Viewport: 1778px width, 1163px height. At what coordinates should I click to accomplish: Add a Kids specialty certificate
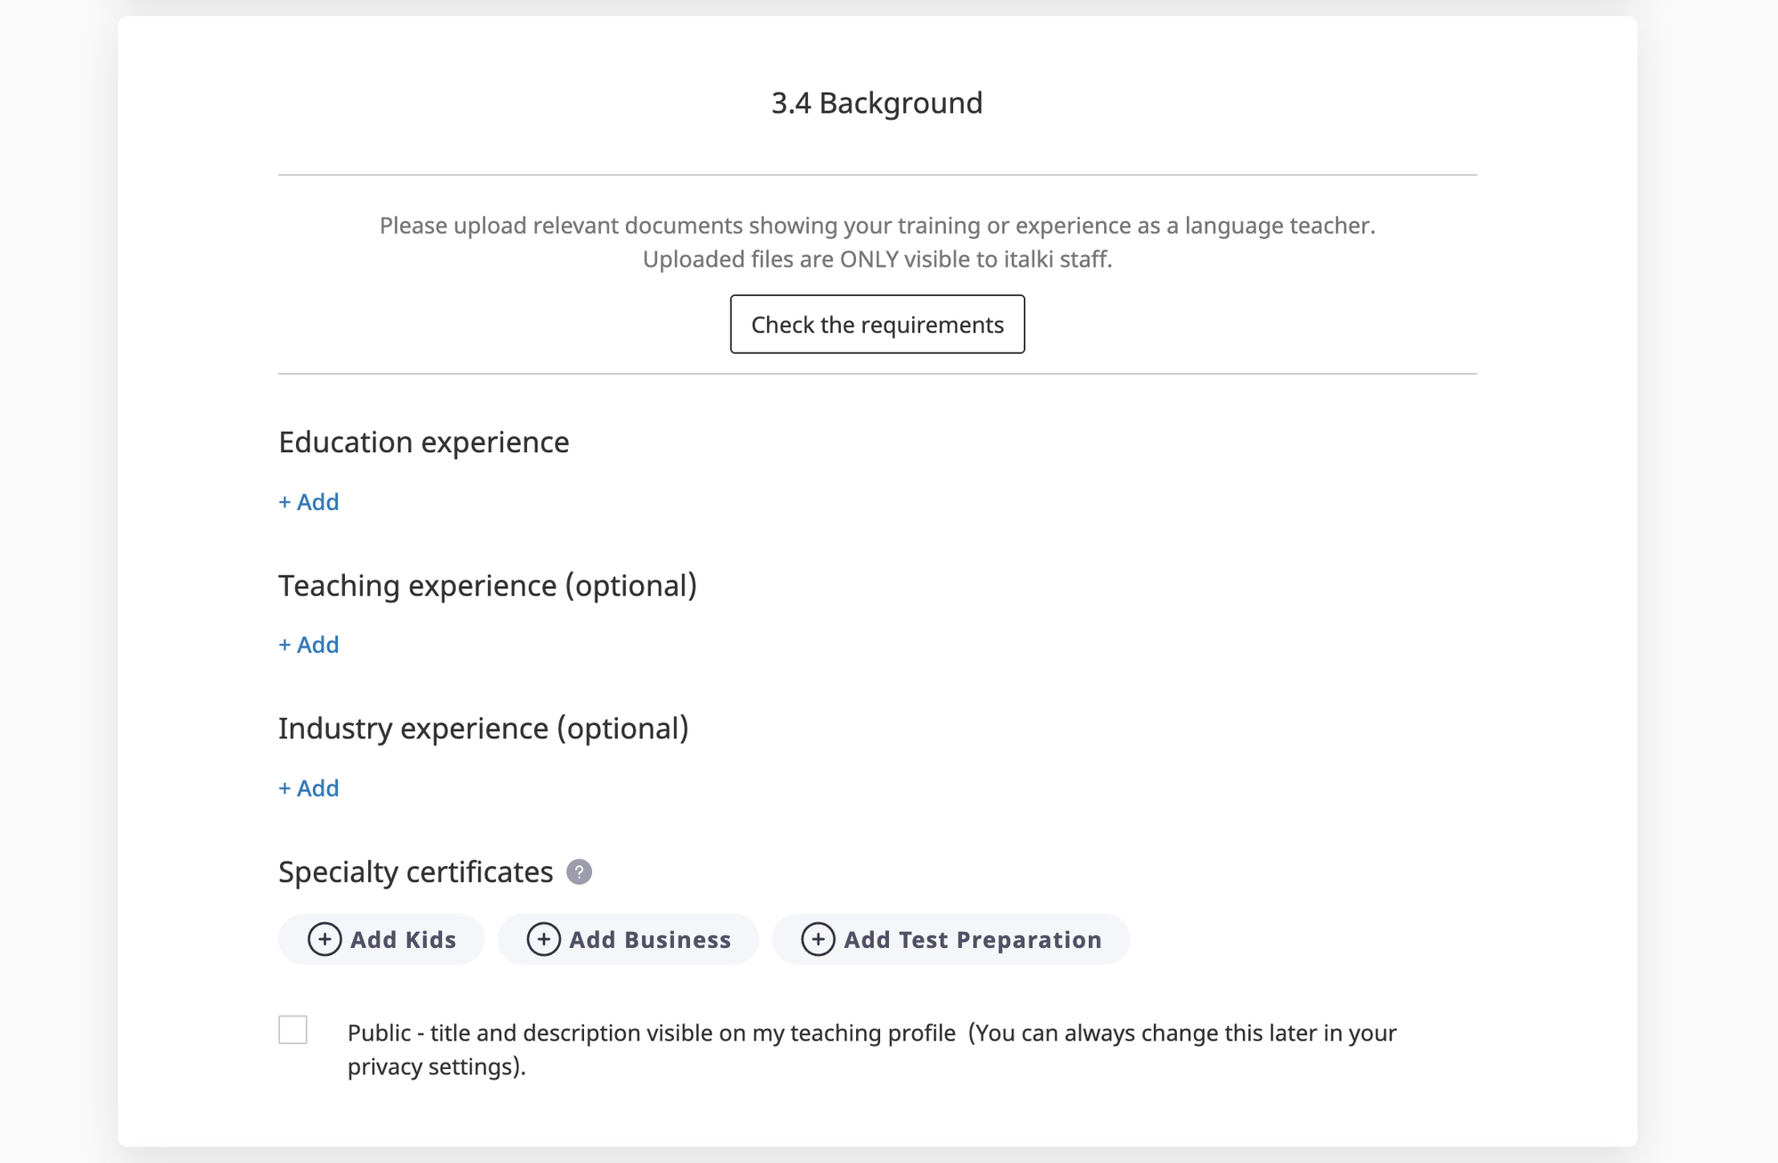point(380,939)
